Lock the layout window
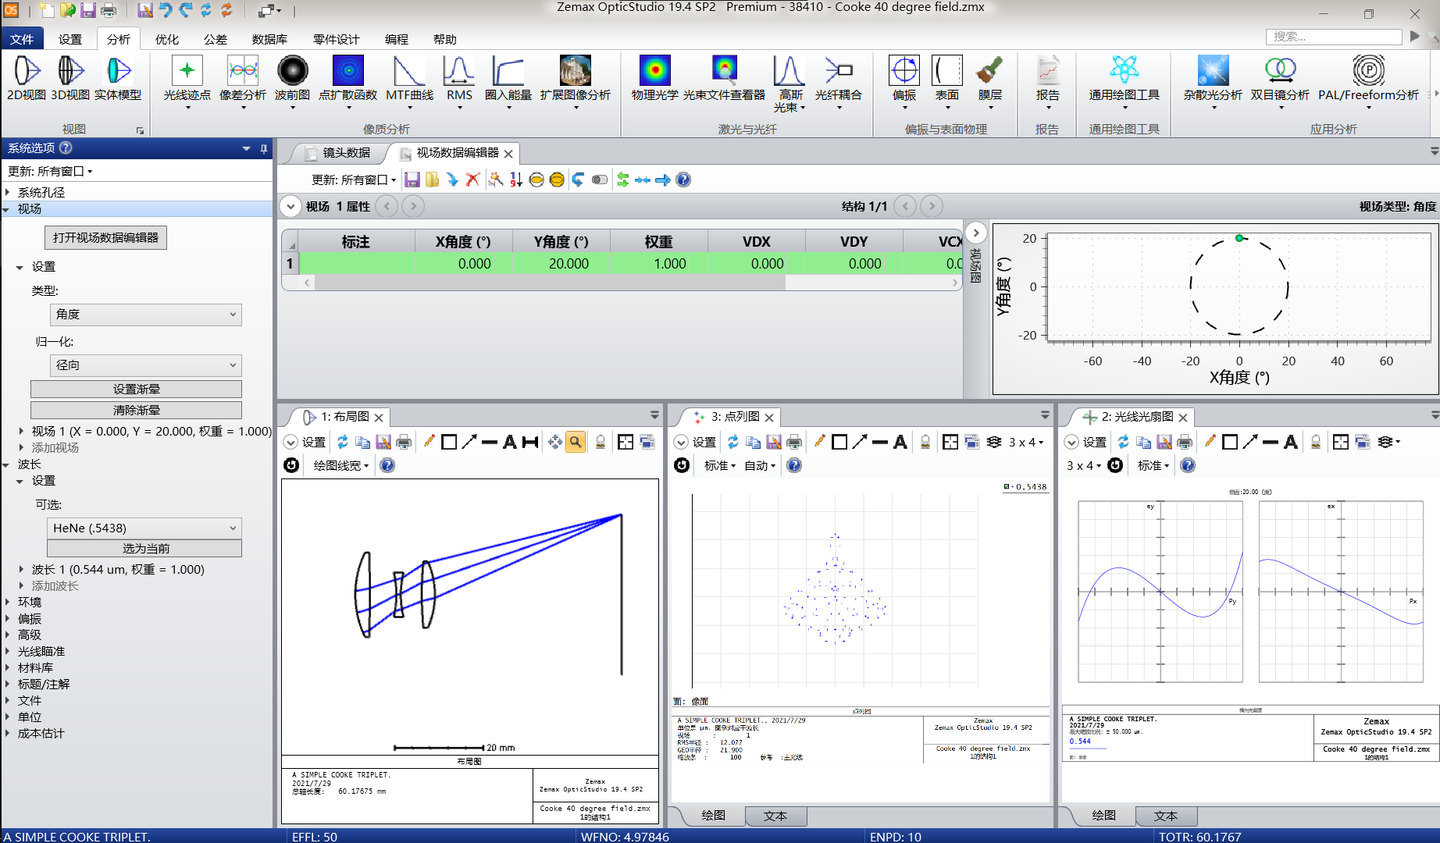This screenshot has width=1440, height=843. 601,442
